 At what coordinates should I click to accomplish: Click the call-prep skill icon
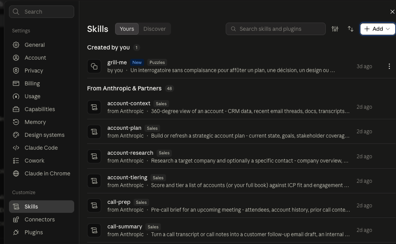[94, 206]
